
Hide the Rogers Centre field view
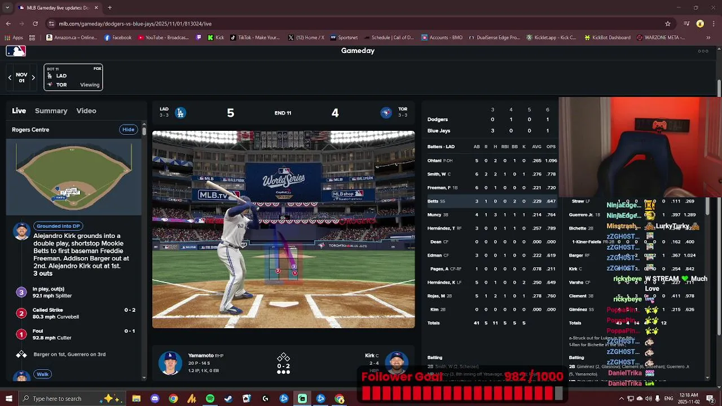click(x=129, y=130)
